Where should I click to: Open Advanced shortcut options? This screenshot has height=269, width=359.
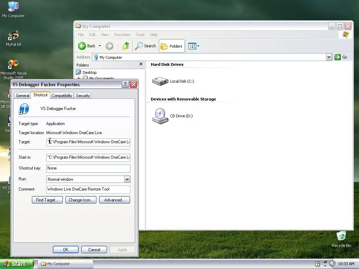click(115, 200)
